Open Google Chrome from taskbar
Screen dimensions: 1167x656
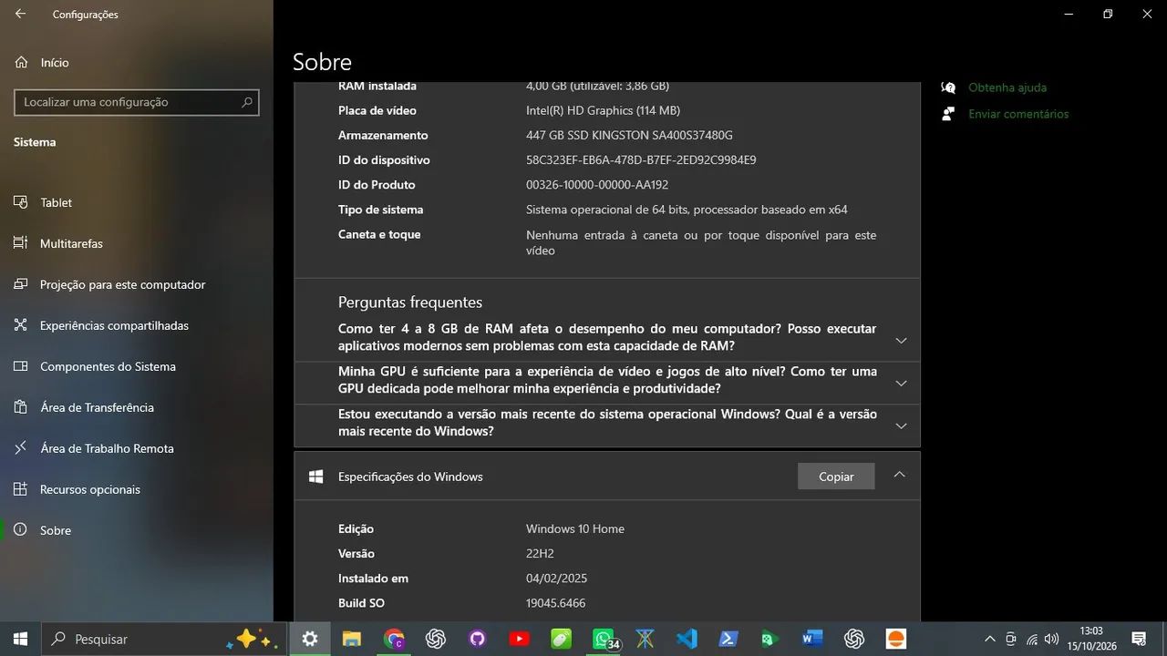coord(394,639)
